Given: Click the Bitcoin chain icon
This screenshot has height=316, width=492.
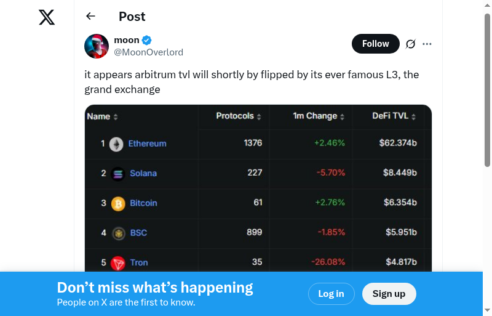Looking at the screenshot, I should pyautogui.click(x=118, y=203).
